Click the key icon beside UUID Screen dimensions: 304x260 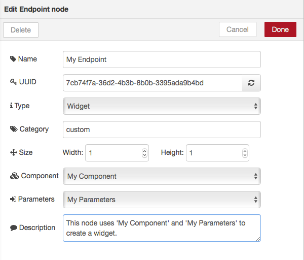pos(13,82)
